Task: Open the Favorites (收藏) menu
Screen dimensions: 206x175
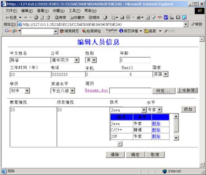Action: coord(59,11)
